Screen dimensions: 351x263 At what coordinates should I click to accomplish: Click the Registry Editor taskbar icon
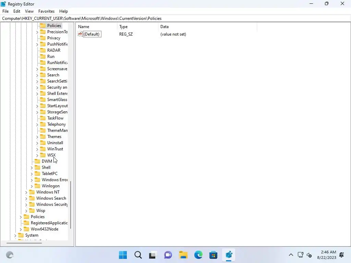[229, 255]
